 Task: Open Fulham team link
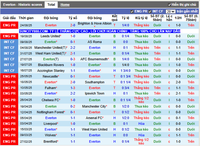coord(50,88)
